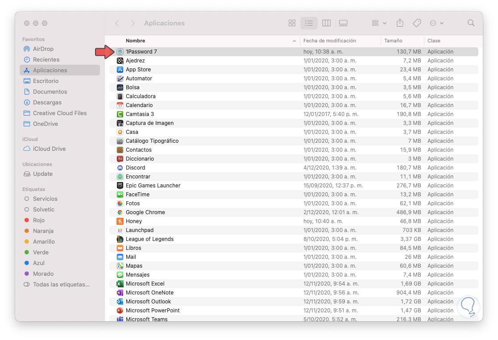The width and height of the screenshot is (498, 340).
Task: Go forward with the right chevron
Action: click(x=133, y=23)
